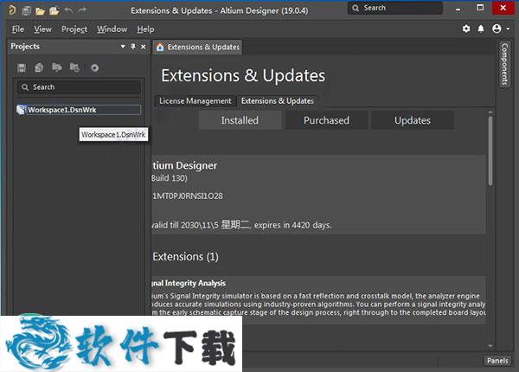Image resolution: width=519 pixels, height=372 pixels.
Task: Click the top title bar Search box
Action: click(395, 8)
